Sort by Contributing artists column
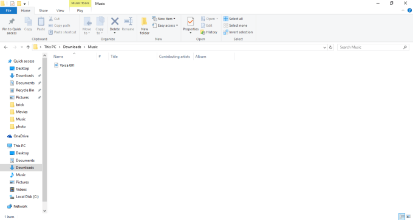Viewport: 413px width, 220px height. tap(174, 57)
